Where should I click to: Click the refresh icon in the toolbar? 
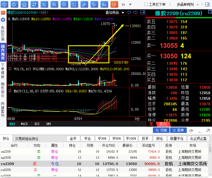coord(34,4)
